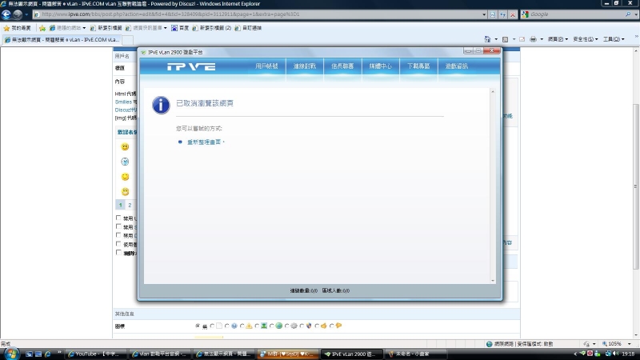Image resolution: width=640 pixels, height=360 pixels.
Task: Click the volume icon in the system tray
Action: point(615,354)
